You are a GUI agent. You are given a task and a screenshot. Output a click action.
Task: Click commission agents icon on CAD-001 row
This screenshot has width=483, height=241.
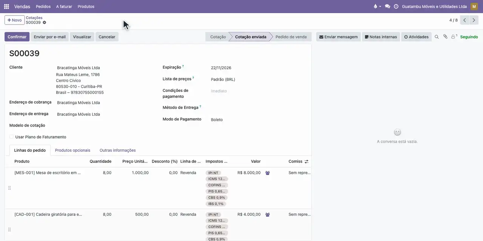(268, 215)
